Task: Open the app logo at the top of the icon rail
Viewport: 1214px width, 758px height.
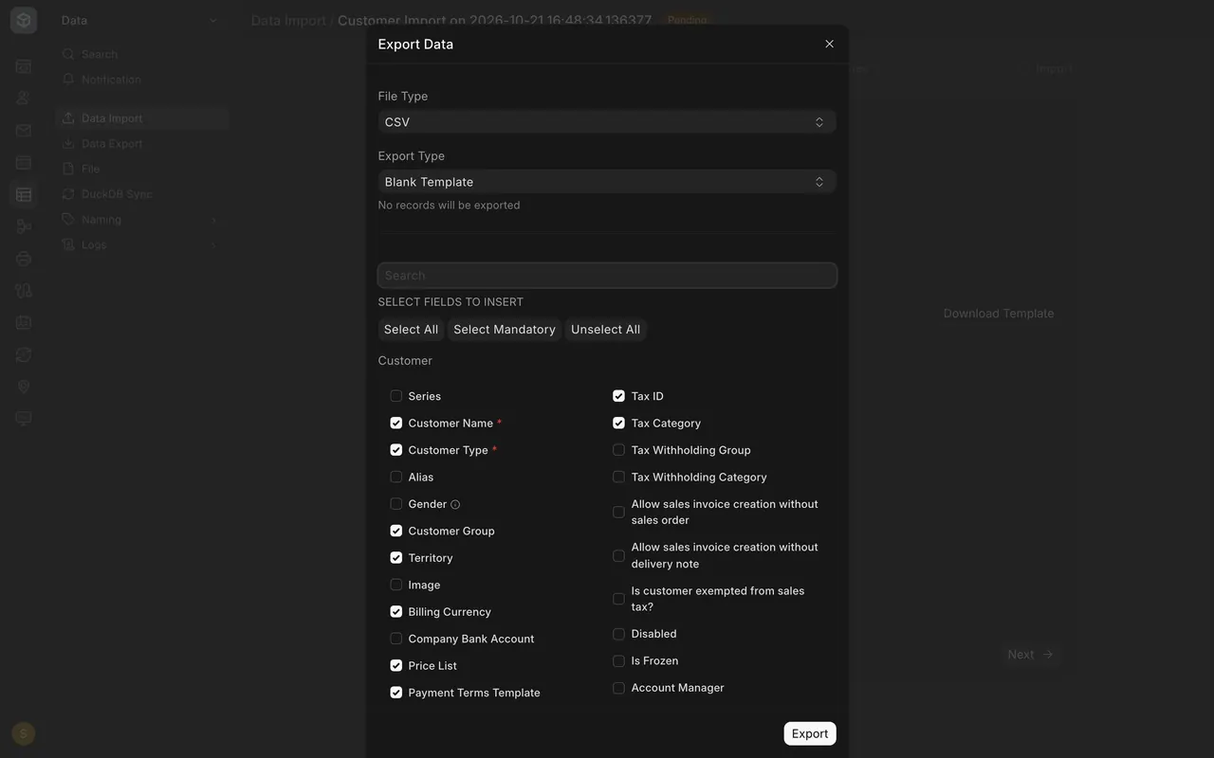Action: tap(24, 20)
